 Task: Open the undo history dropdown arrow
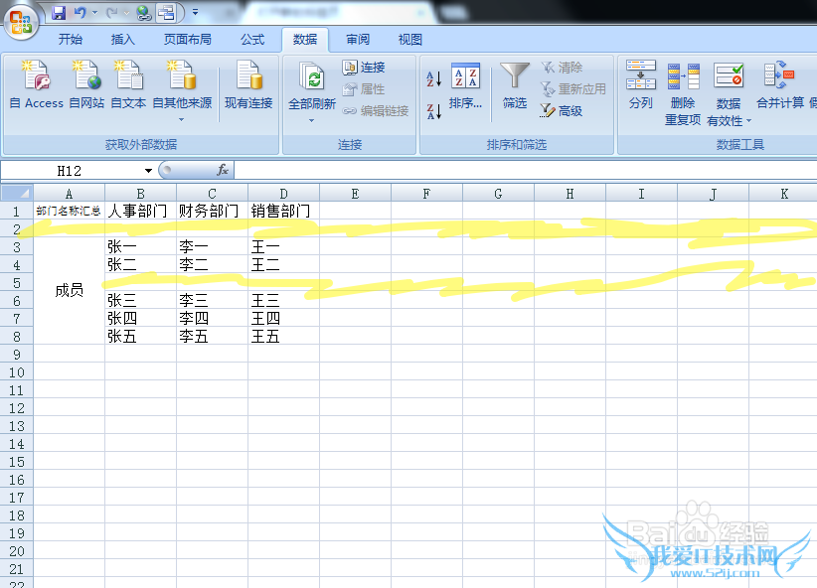point(94,13)
